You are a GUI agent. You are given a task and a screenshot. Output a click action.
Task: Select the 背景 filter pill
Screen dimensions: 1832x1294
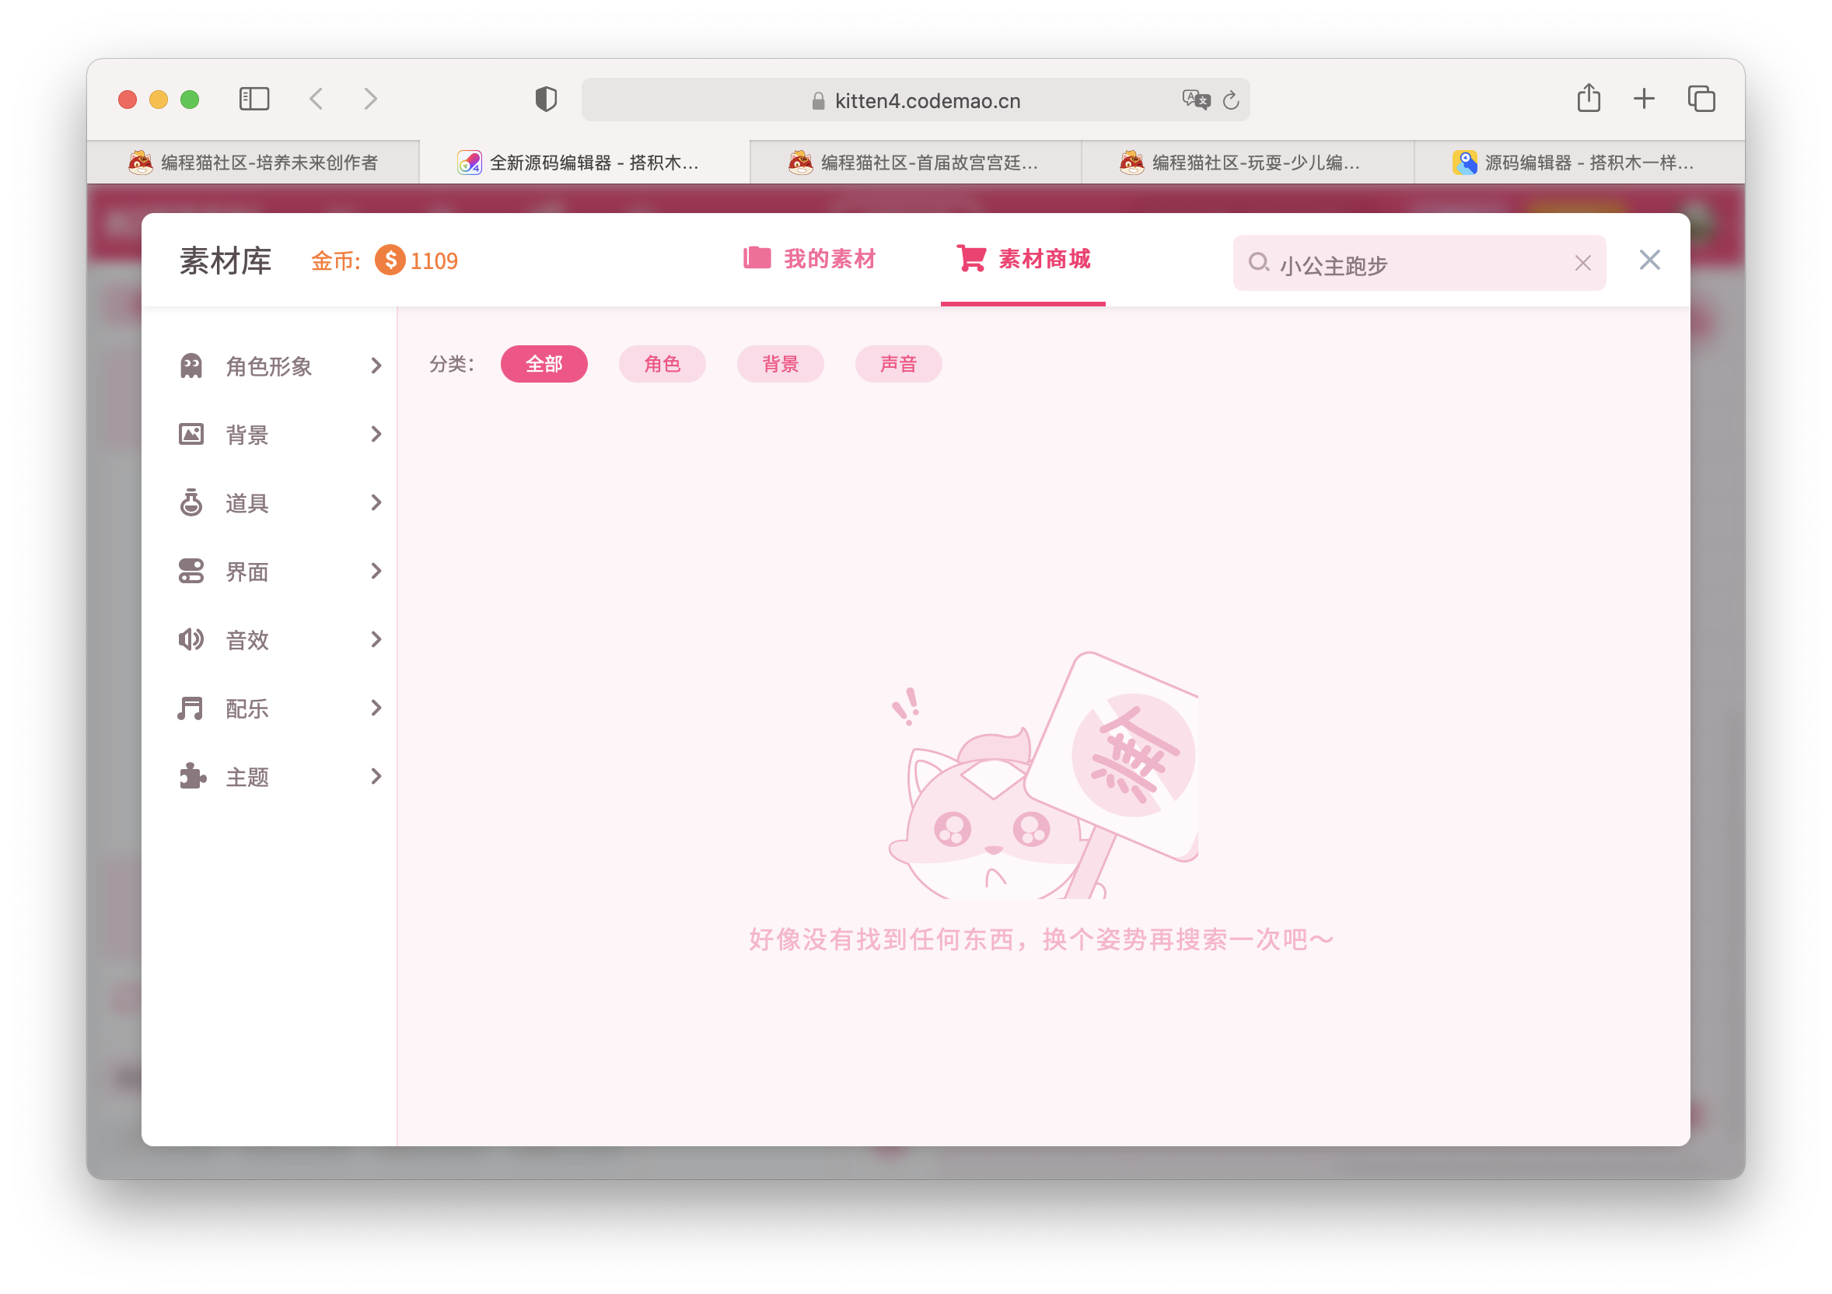click(781, 365)
